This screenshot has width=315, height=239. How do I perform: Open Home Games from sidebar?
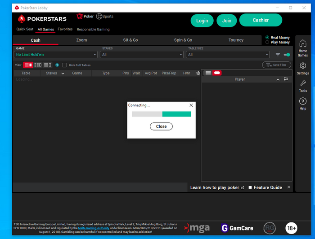pos(303,48)
